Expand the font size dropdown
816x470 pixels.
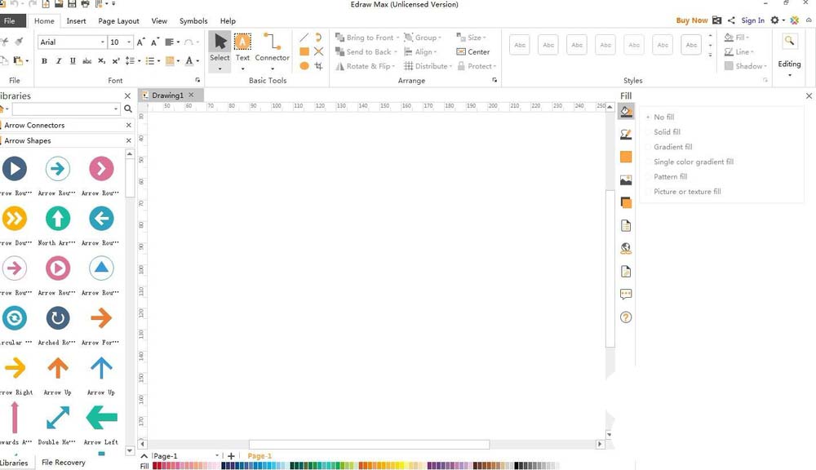point(129,42)
